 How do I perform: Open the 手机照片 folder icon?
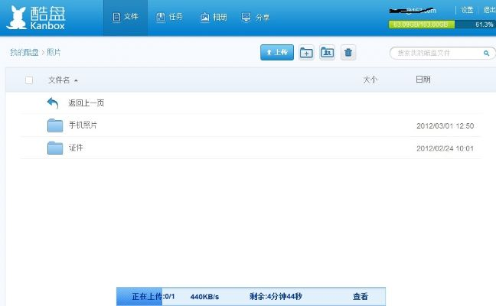[x=55, y=125]
